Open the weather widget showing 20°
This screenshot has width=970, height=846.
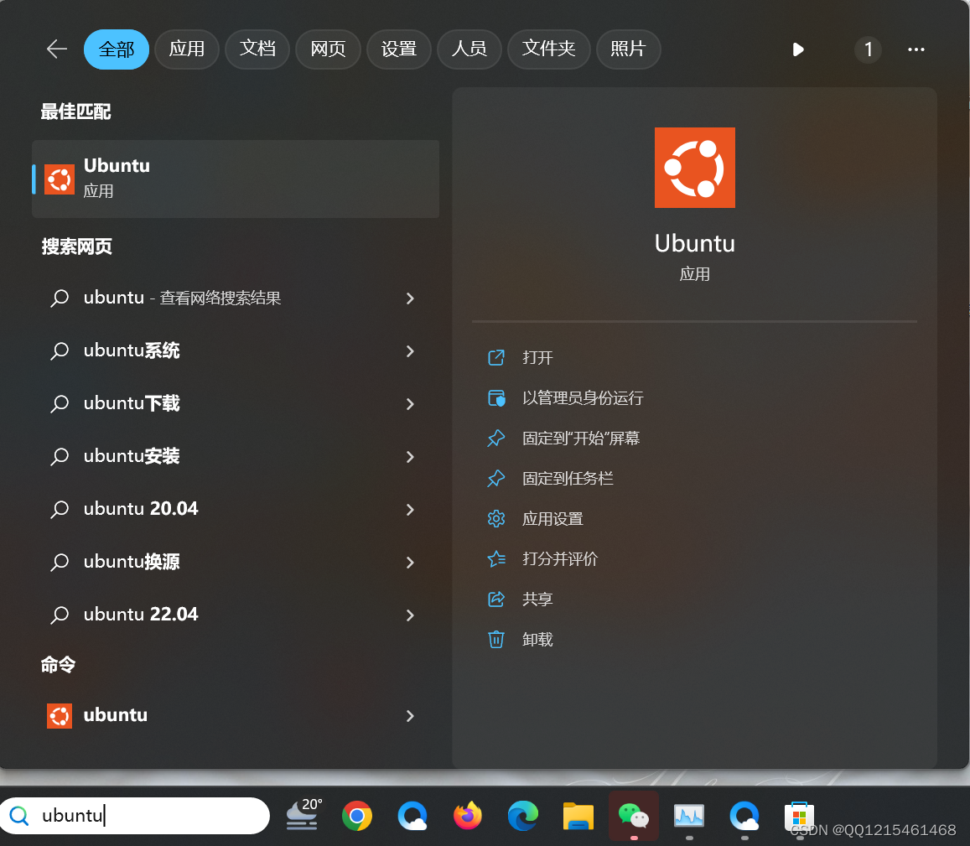point(303,814)
